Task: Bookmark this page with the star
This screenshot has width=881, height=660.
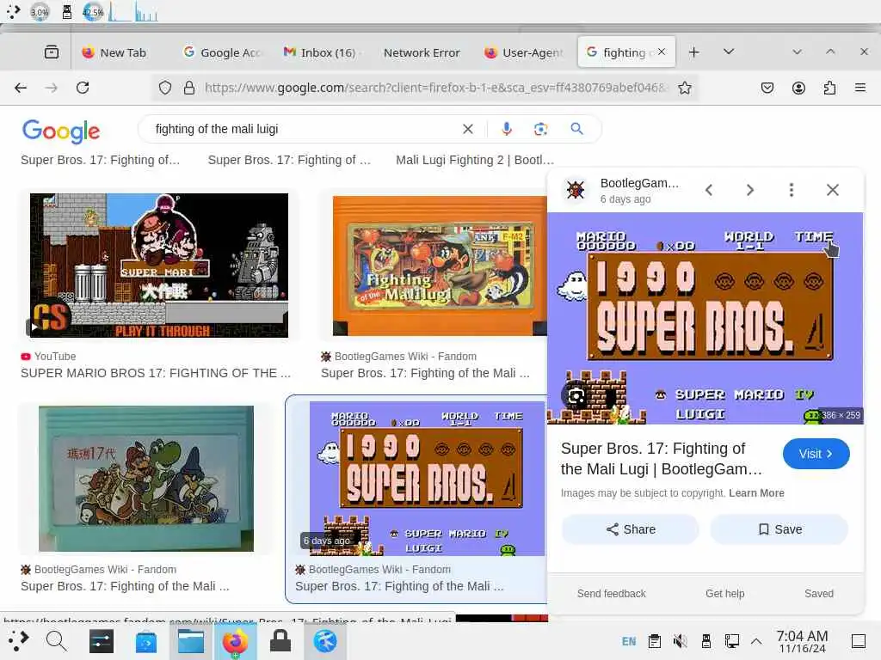Action: [684, 88]
